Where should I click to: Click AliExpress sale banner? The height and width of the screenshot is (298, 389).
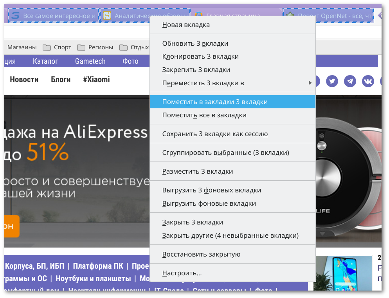[x=77, y=171]
